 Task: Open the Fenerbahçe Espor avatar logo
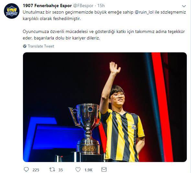[x=12, y=11]
